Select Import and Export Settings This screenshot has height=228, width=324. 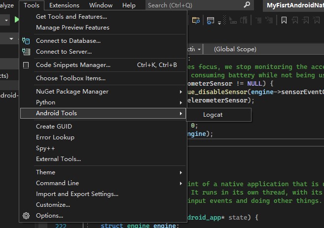coord(103,194)
